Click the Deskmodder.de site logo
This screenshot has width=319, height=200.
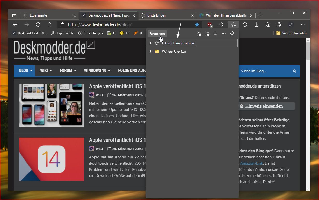point(54,50)
